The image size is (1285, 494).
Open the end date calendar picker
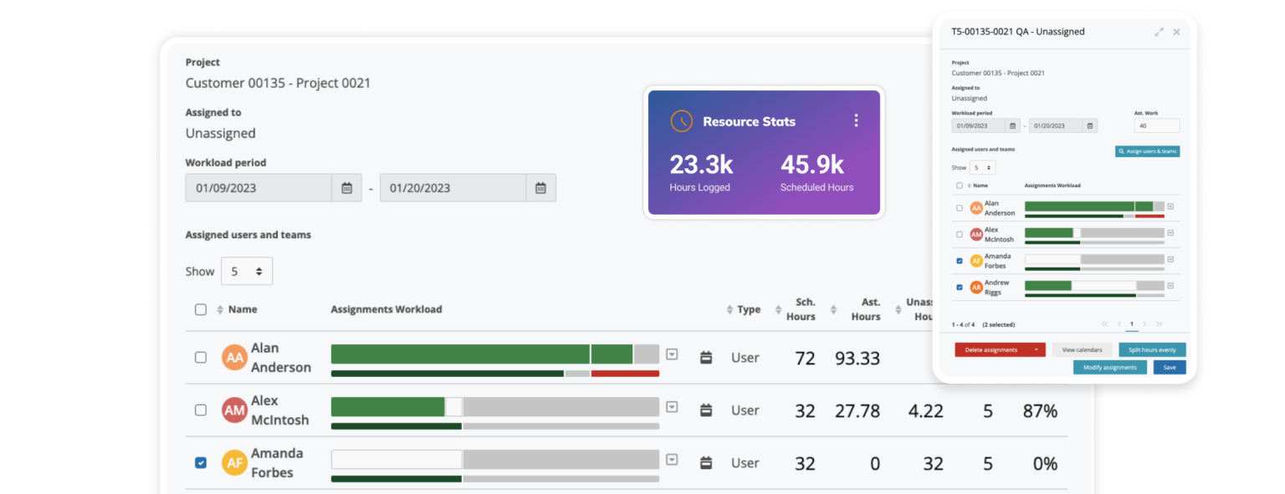pos(541,187)
